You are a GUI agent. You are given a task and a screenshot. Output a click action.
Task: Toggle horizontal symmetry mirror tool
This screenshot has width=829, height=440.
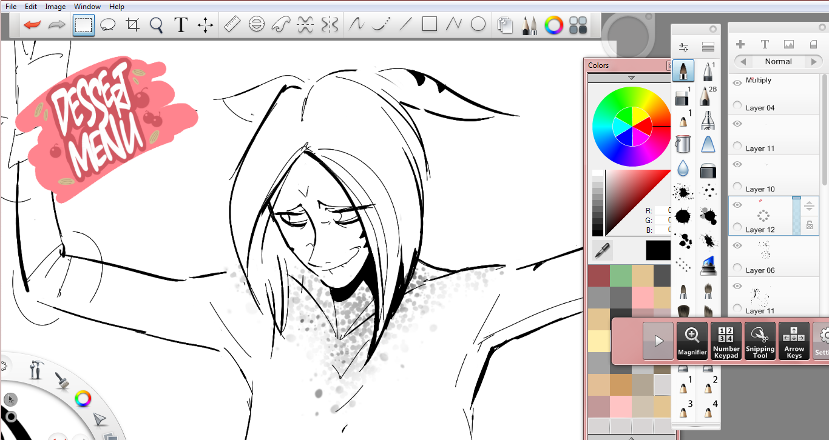point(305,24)
